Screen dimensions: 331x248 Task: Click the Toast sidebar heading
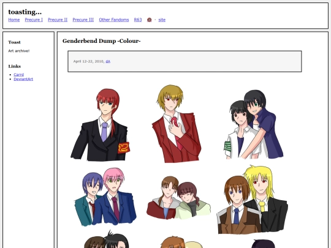14,42
